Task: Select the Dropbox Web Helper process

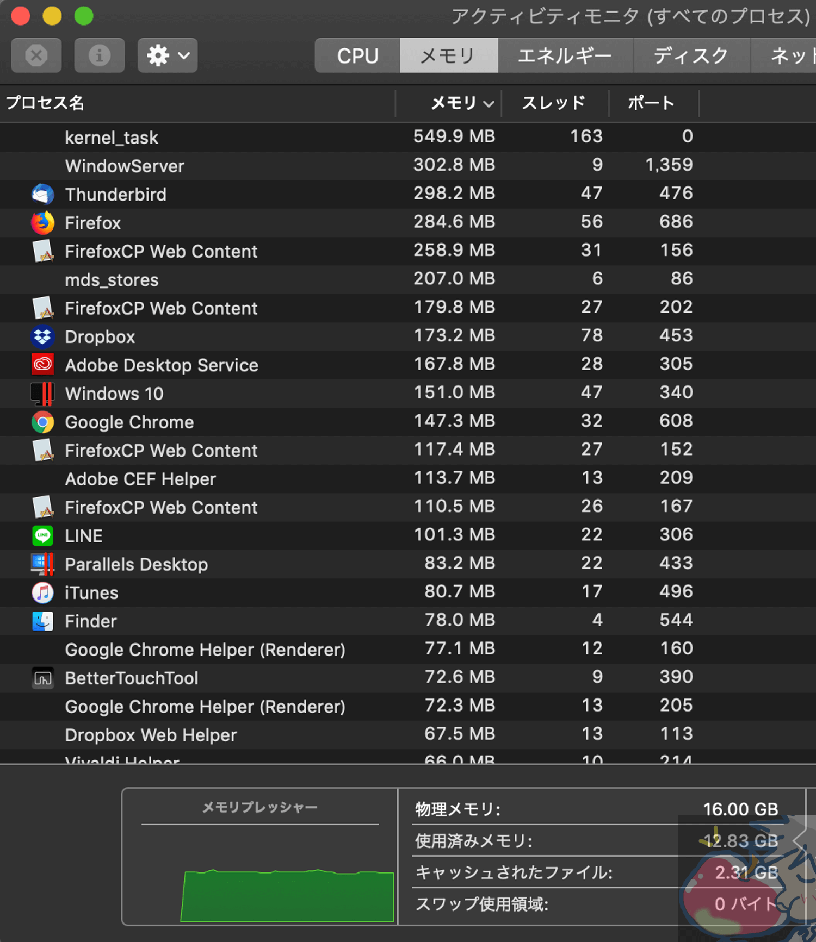Action: click(x=151, y=735)
